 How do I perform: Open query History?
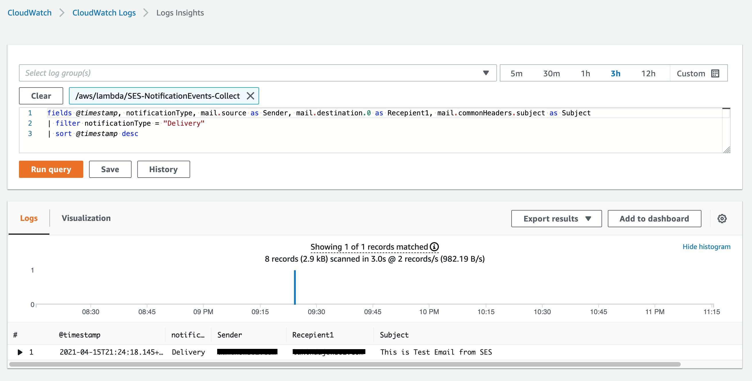pos(163,169)
